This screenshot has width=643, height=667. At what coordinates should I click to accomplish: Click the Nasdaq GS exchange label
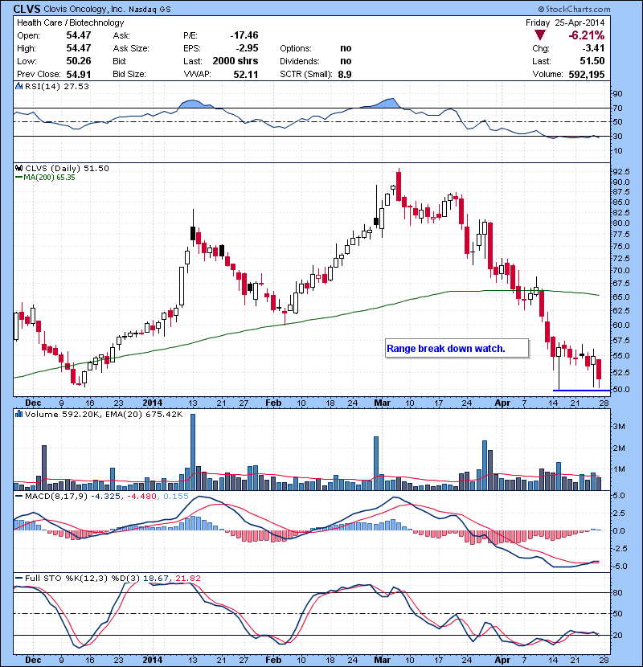click(x=149, y=10)
